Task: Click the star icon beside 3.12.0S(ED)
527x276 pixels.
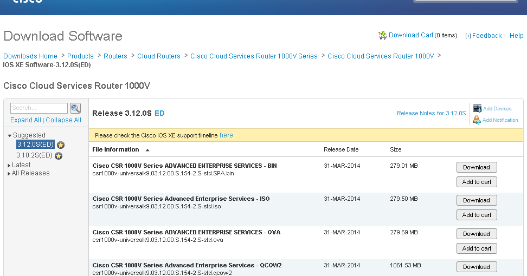Action: (61, 145)
